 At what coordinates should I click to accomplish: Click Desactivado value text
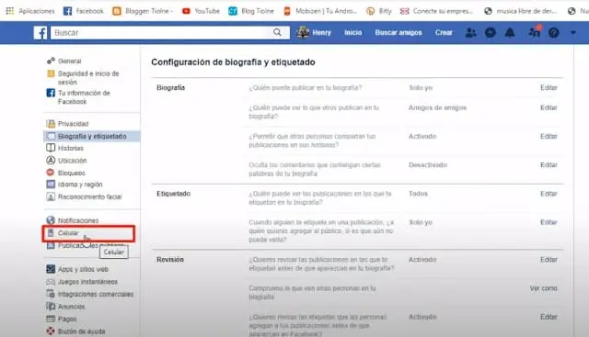click(x=428, y=165)
